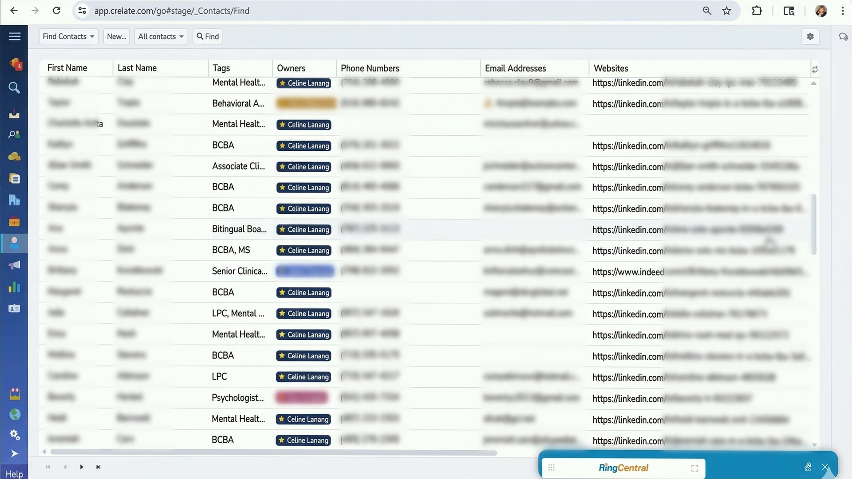Image resolution: width=852 pixels, height=479 pixels.
Task: Open the Jobs briefcase icon in sidebar
Action: tap(14, 221)
